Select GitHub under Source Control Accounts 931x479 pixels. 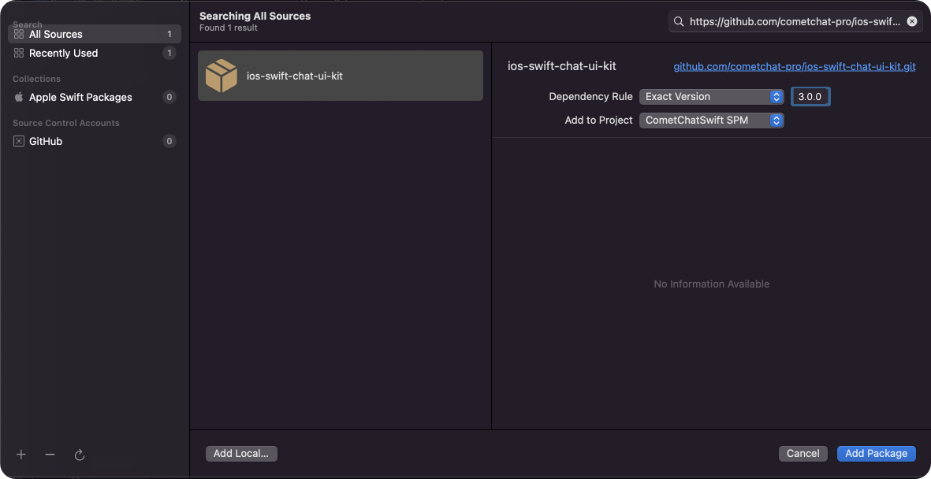[95, 141]
